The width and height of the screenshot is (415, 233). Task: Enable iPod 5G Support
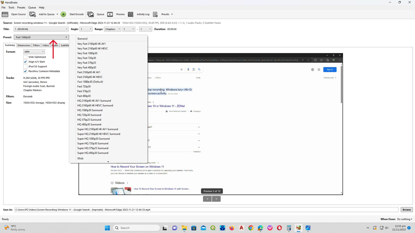pyautogui.click(x=25, y=66)
